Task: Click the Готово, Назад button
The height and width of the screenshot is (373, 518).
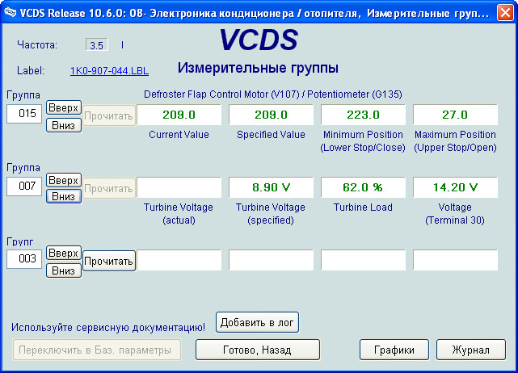Action: coord(257,350)
